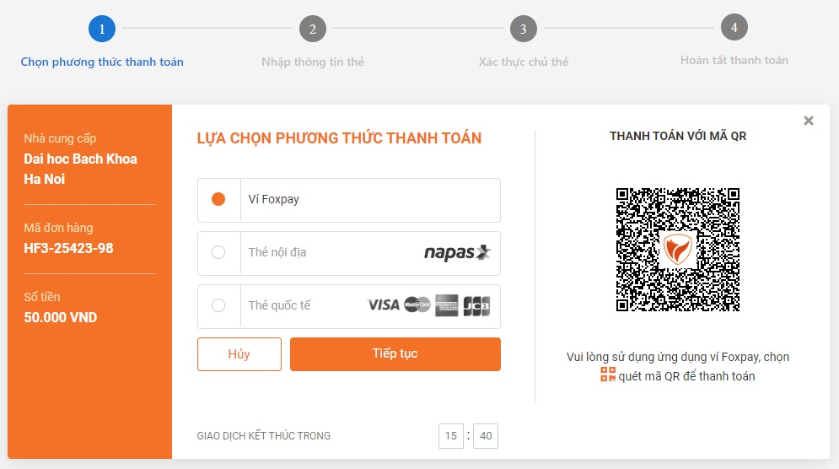Click the Napas card logo
The width and height of the screenshot is (839, 469).
coord(457,252)
